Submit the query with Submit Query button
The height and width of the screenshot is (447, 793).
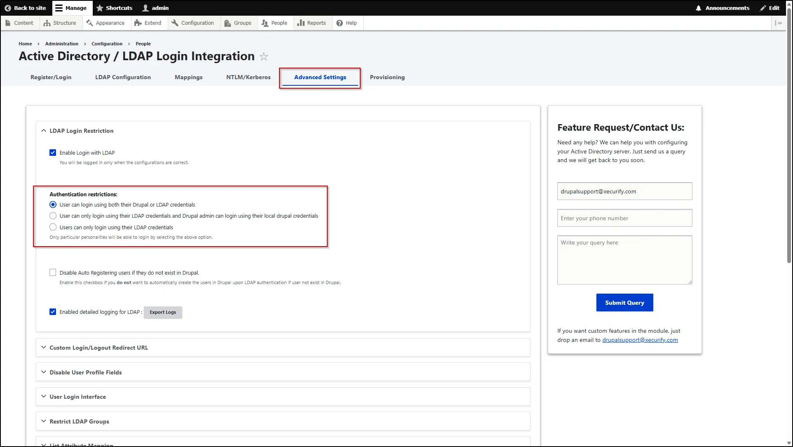(x=624, y=302)
